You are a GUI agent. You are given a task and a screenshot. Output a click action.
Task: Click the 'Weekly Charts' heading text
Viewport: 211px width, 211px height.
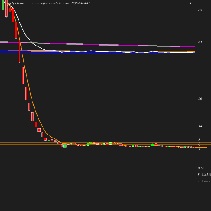15,3
